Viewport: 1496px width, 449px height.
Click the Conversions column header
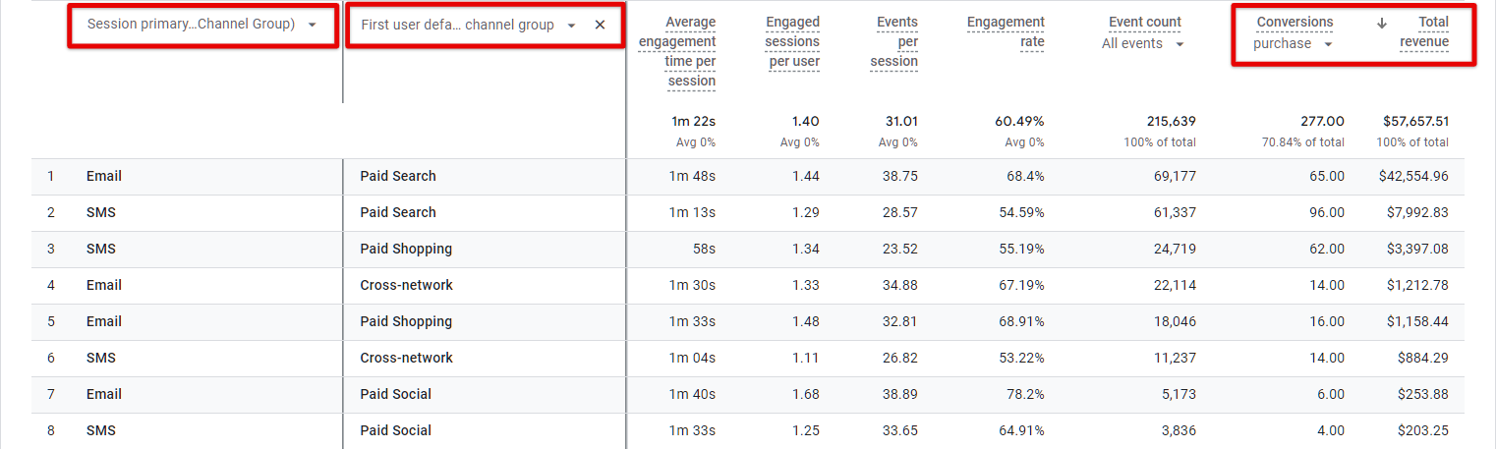click(1295, 22)
